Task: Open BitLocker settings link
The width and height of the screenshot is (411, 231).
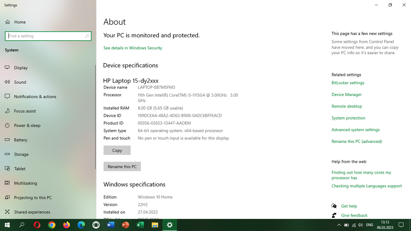Action: point(348,83)
